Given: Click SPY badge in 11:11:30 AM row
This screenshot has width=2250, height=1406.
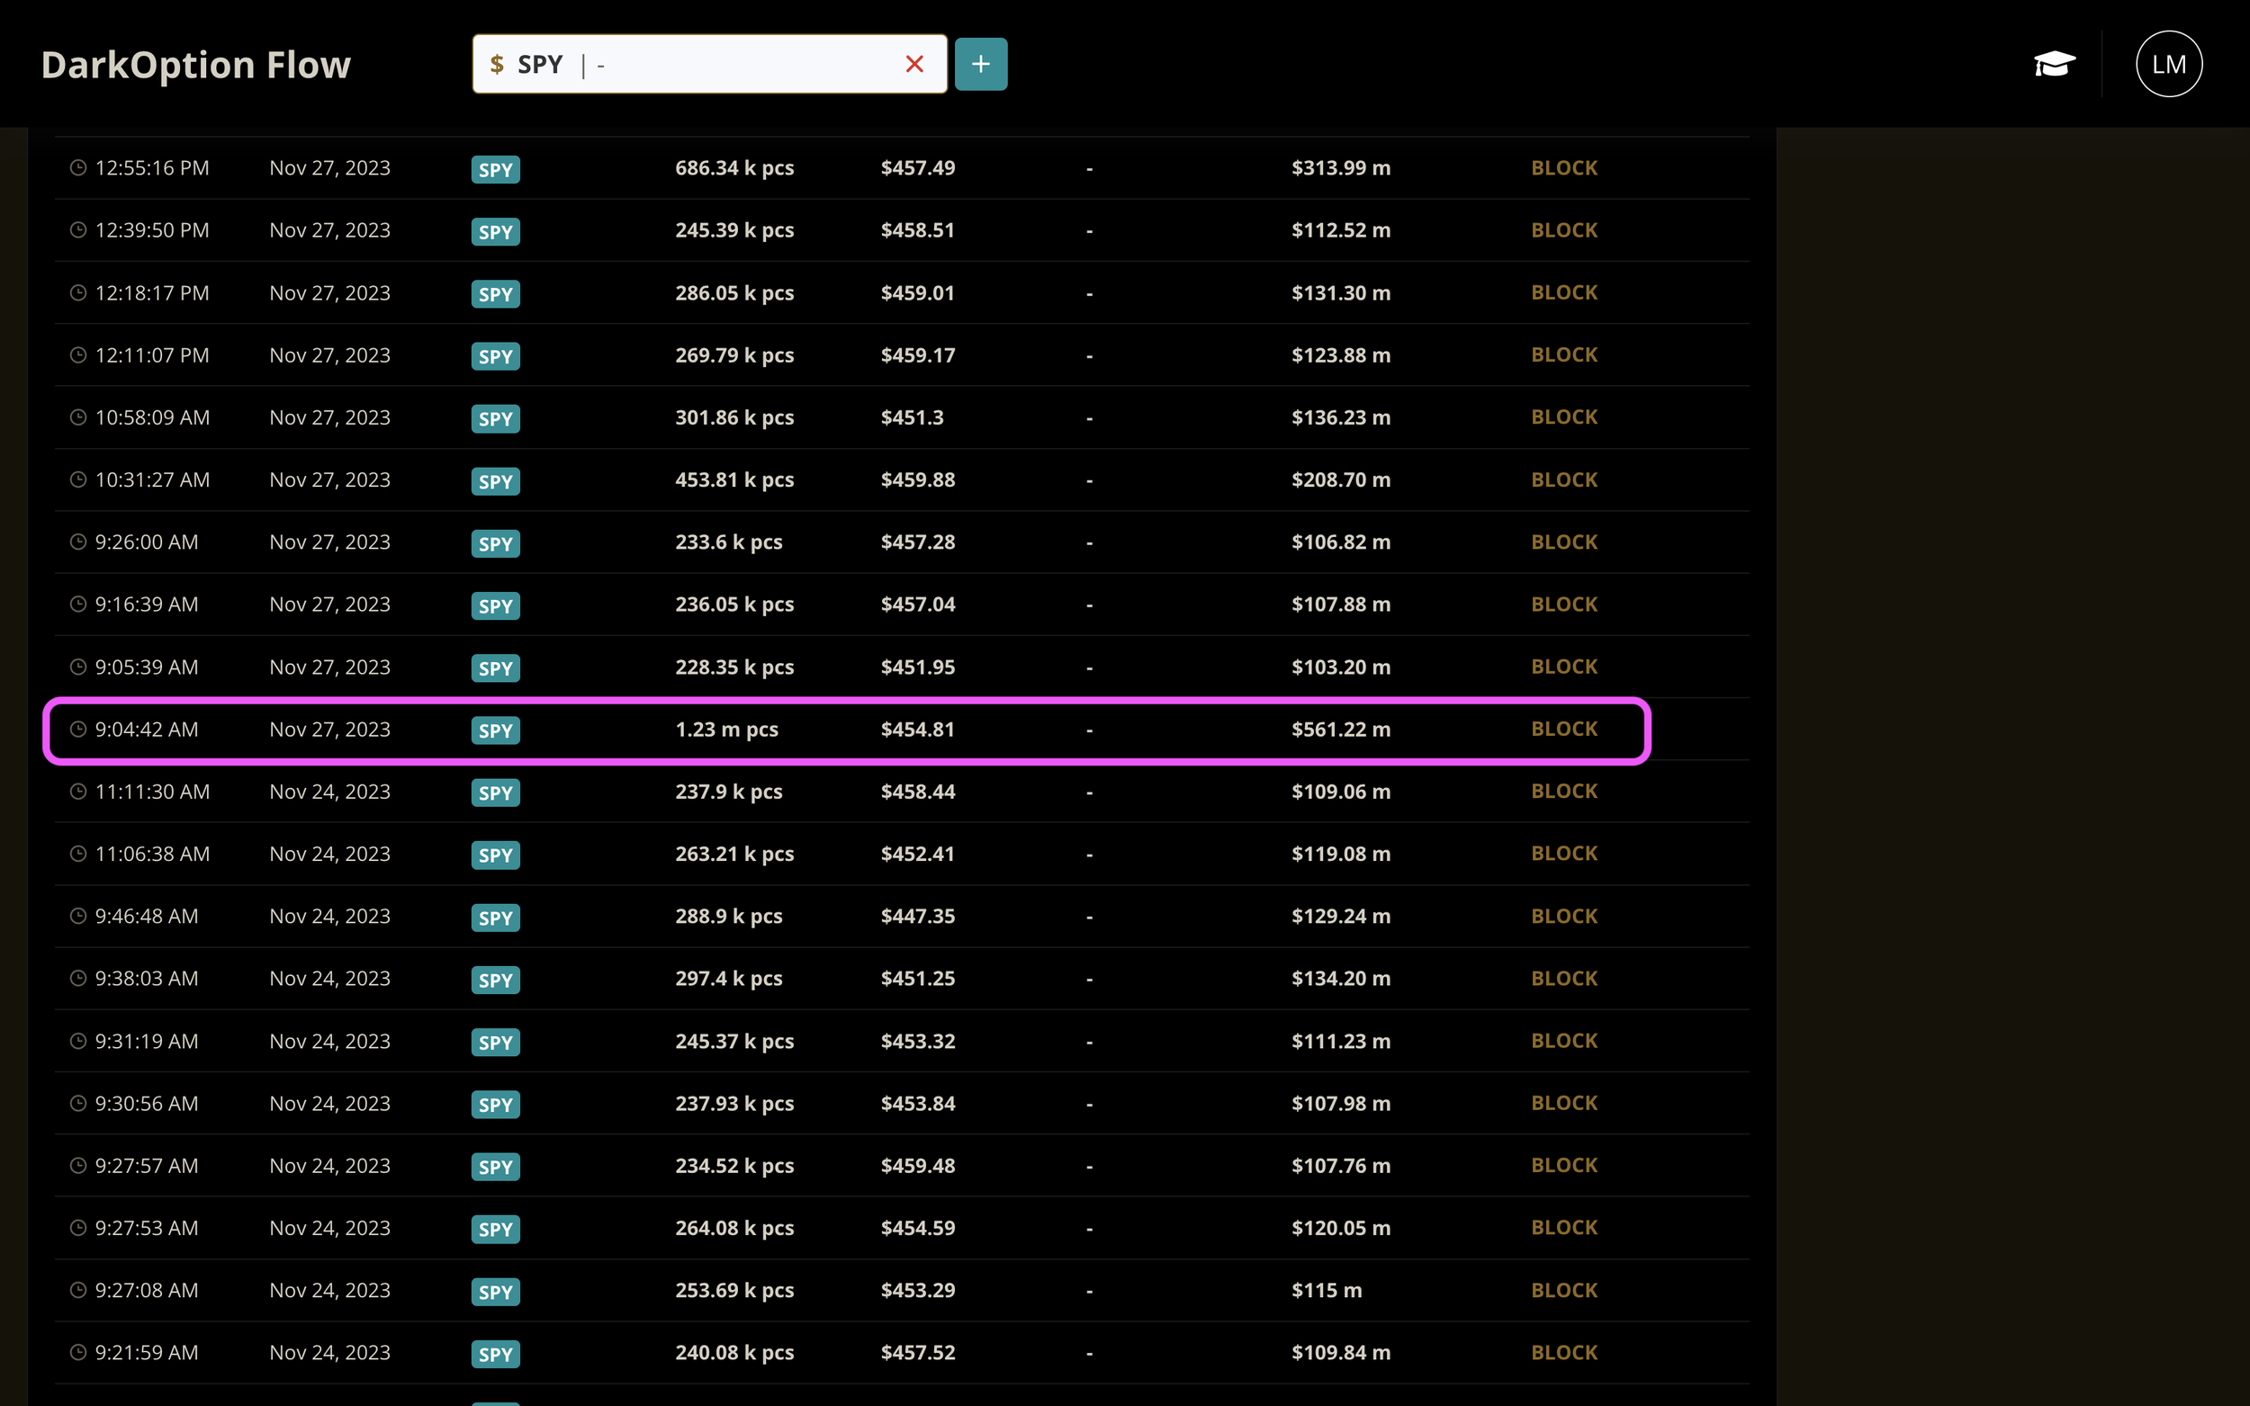Looking at the screenshot, I should pyautogui.click(x=495, y=793).
